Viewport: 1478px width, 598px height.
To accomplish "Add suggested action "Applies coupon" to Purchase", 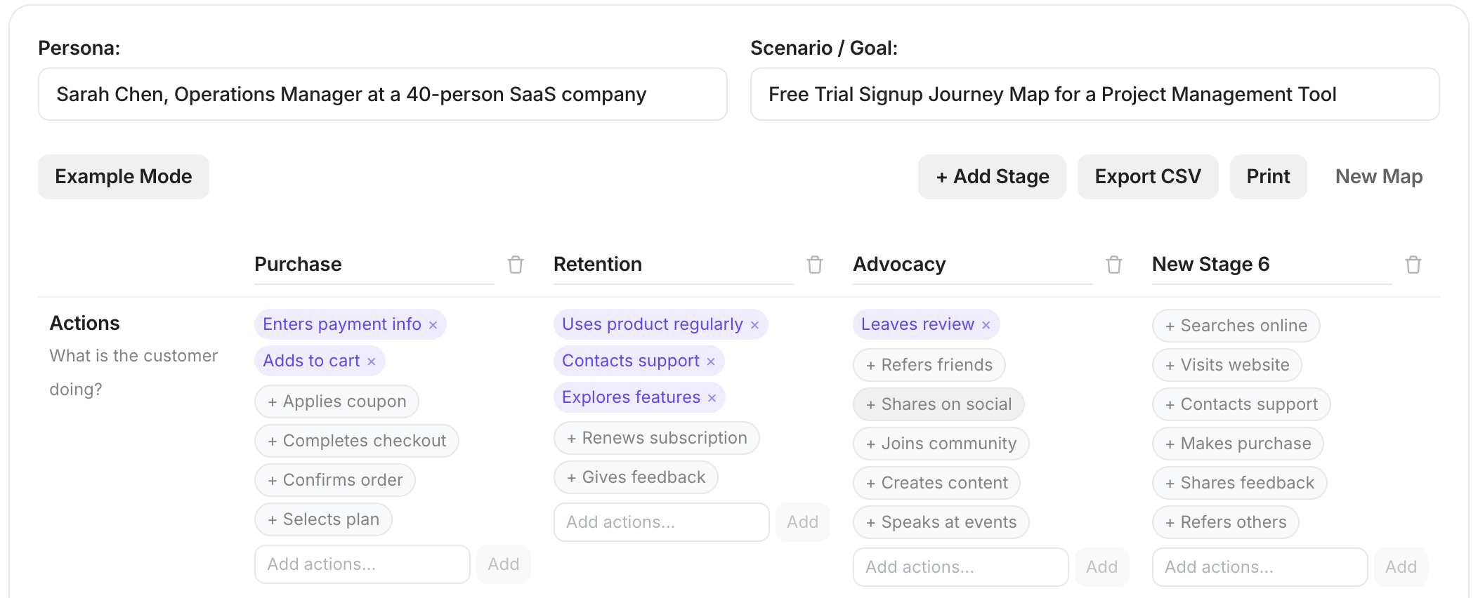I will [x=336, y=401].
